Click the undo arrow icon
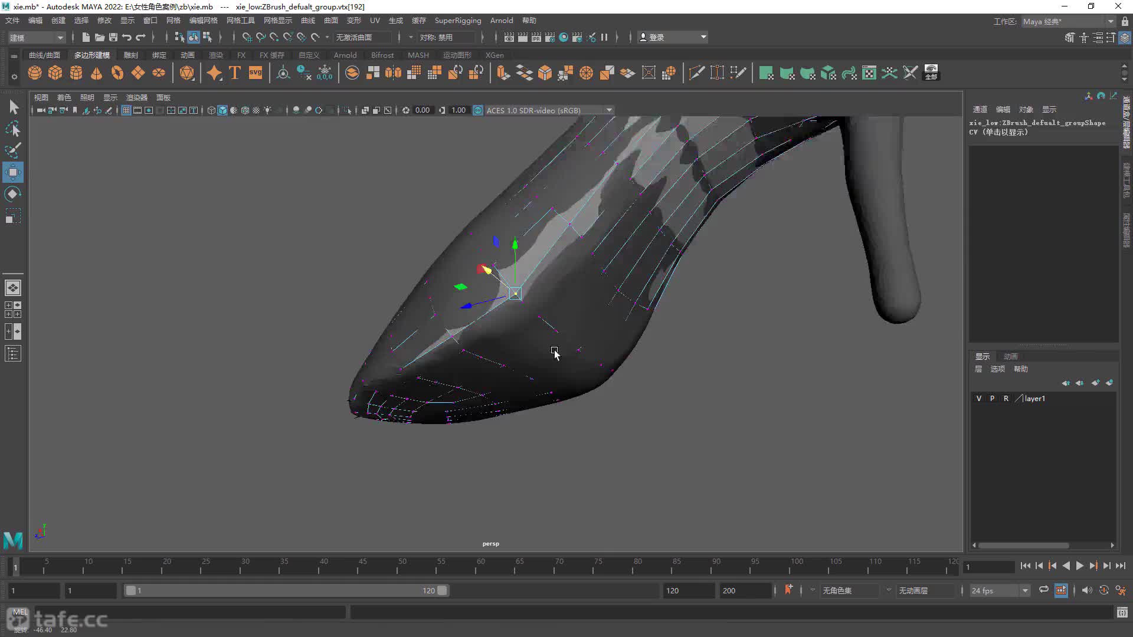 [x=126, y=37]
